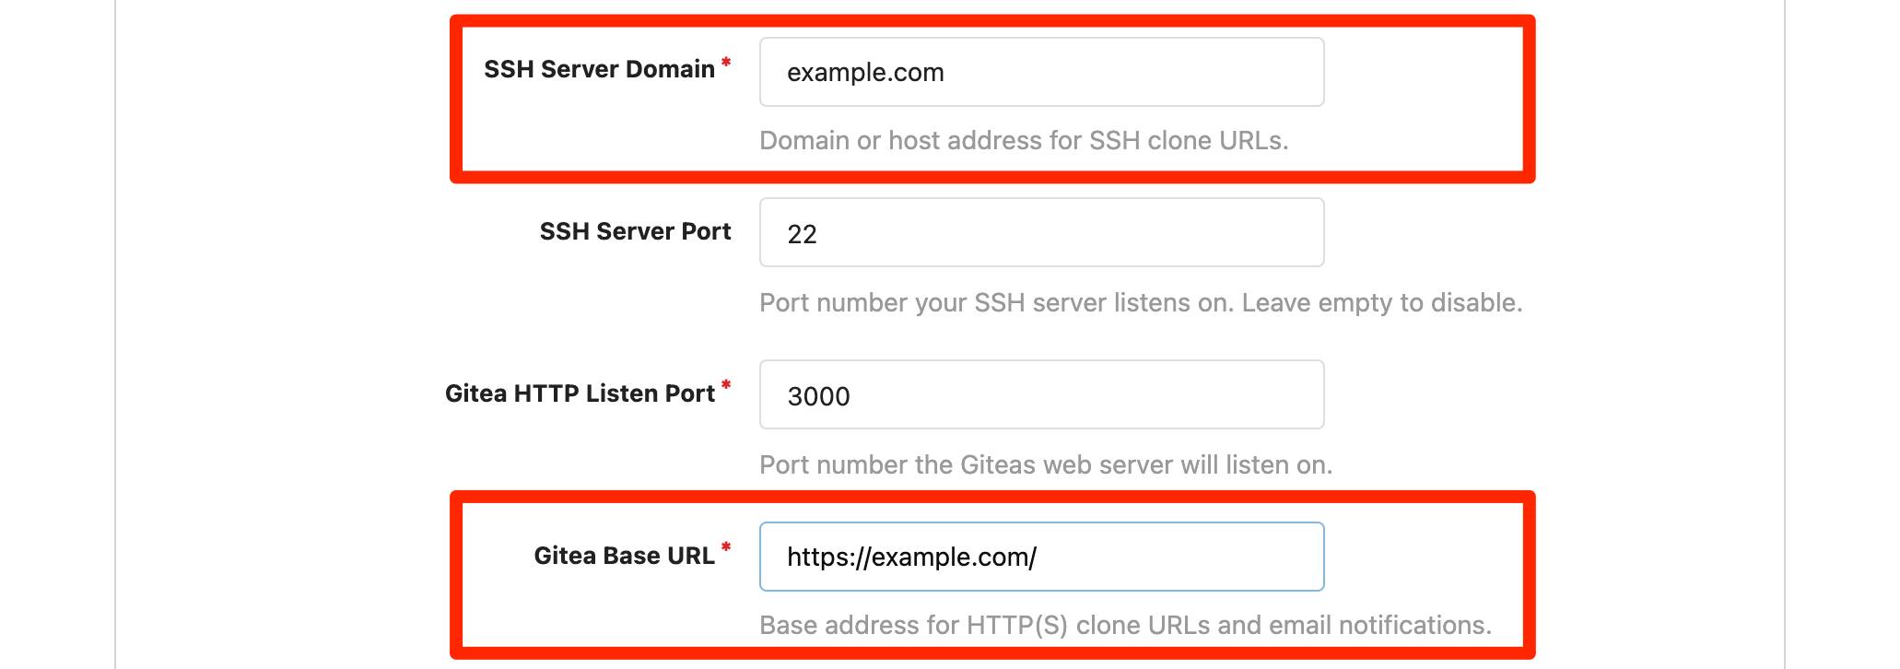Click the "Gitea Base URL" label

point(624,556)
